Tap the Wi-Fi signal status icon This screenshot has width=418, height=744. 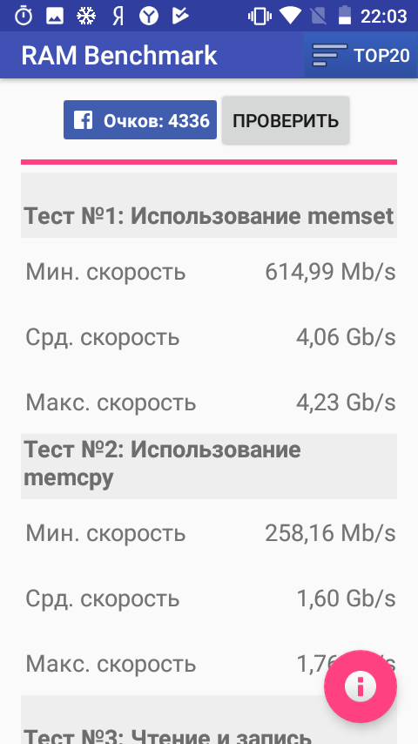tap(290, 17)
